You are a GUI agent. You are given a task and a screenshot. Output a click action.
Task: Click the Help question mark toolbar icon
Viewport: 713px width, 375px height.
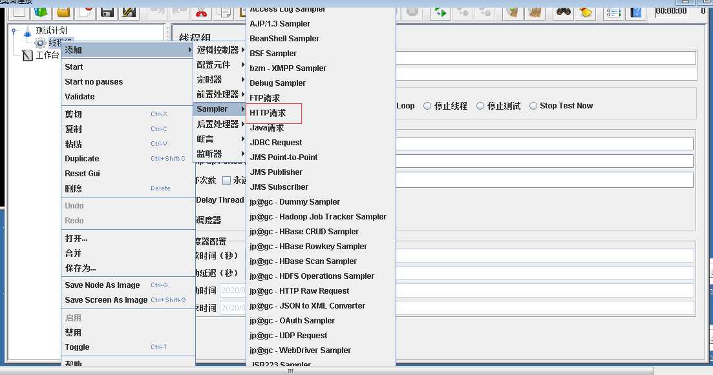pos(637,11)
